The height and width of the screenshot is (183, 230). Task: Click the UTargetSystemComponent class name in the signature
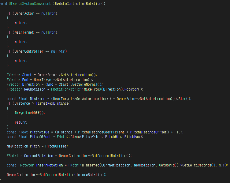pyautogui.click(x=30, y=4)
